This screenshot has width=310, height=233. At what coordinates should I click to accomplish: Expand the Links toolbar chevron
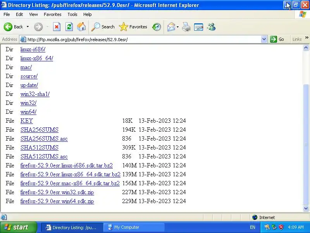307,37
